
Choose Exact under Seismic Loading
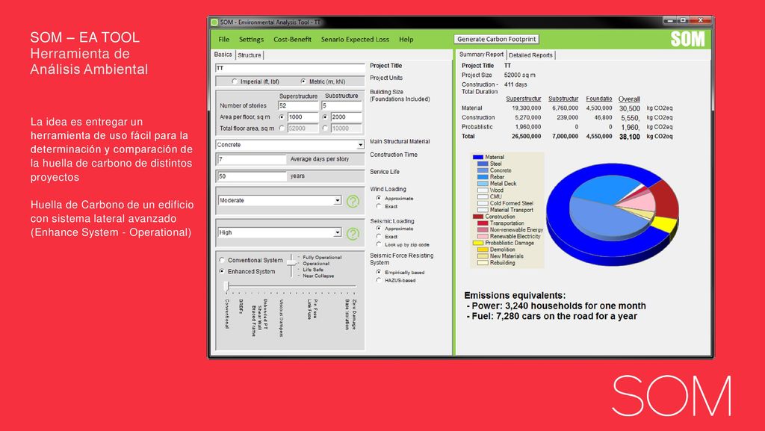click(x=379, y=237)
